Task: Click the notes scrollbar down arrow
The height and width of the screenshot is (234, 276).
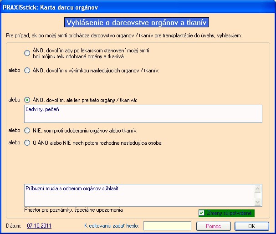Action: coord(257,202)
